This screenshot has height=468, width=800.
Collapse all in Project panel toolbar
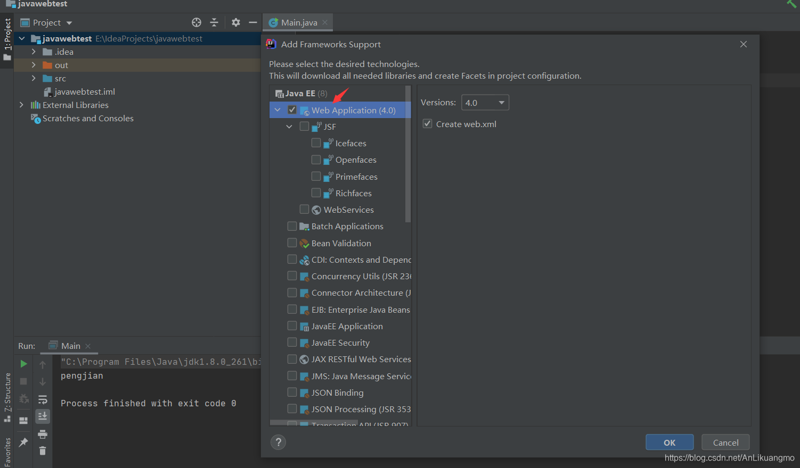click(214, 22)
